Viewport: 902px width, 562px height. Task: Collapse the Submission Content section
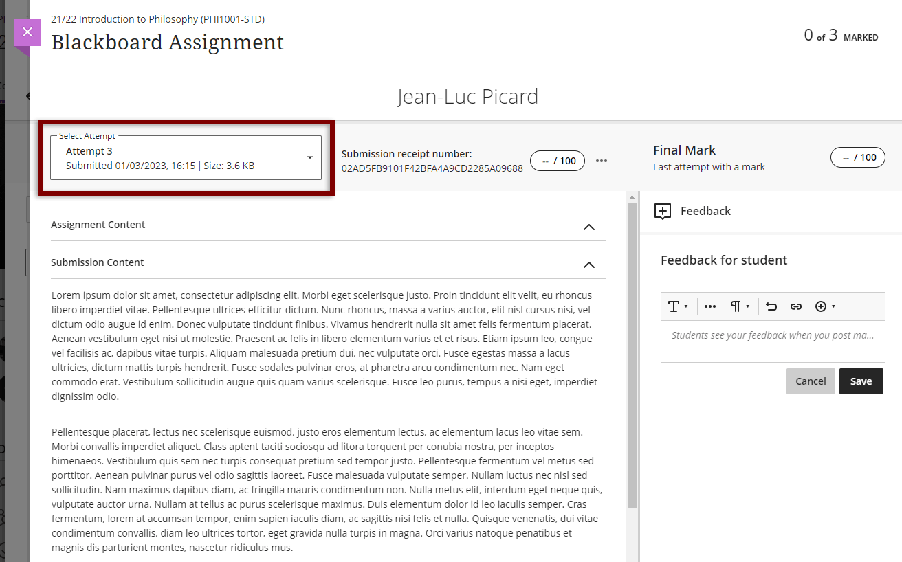(x=589, y=265)
